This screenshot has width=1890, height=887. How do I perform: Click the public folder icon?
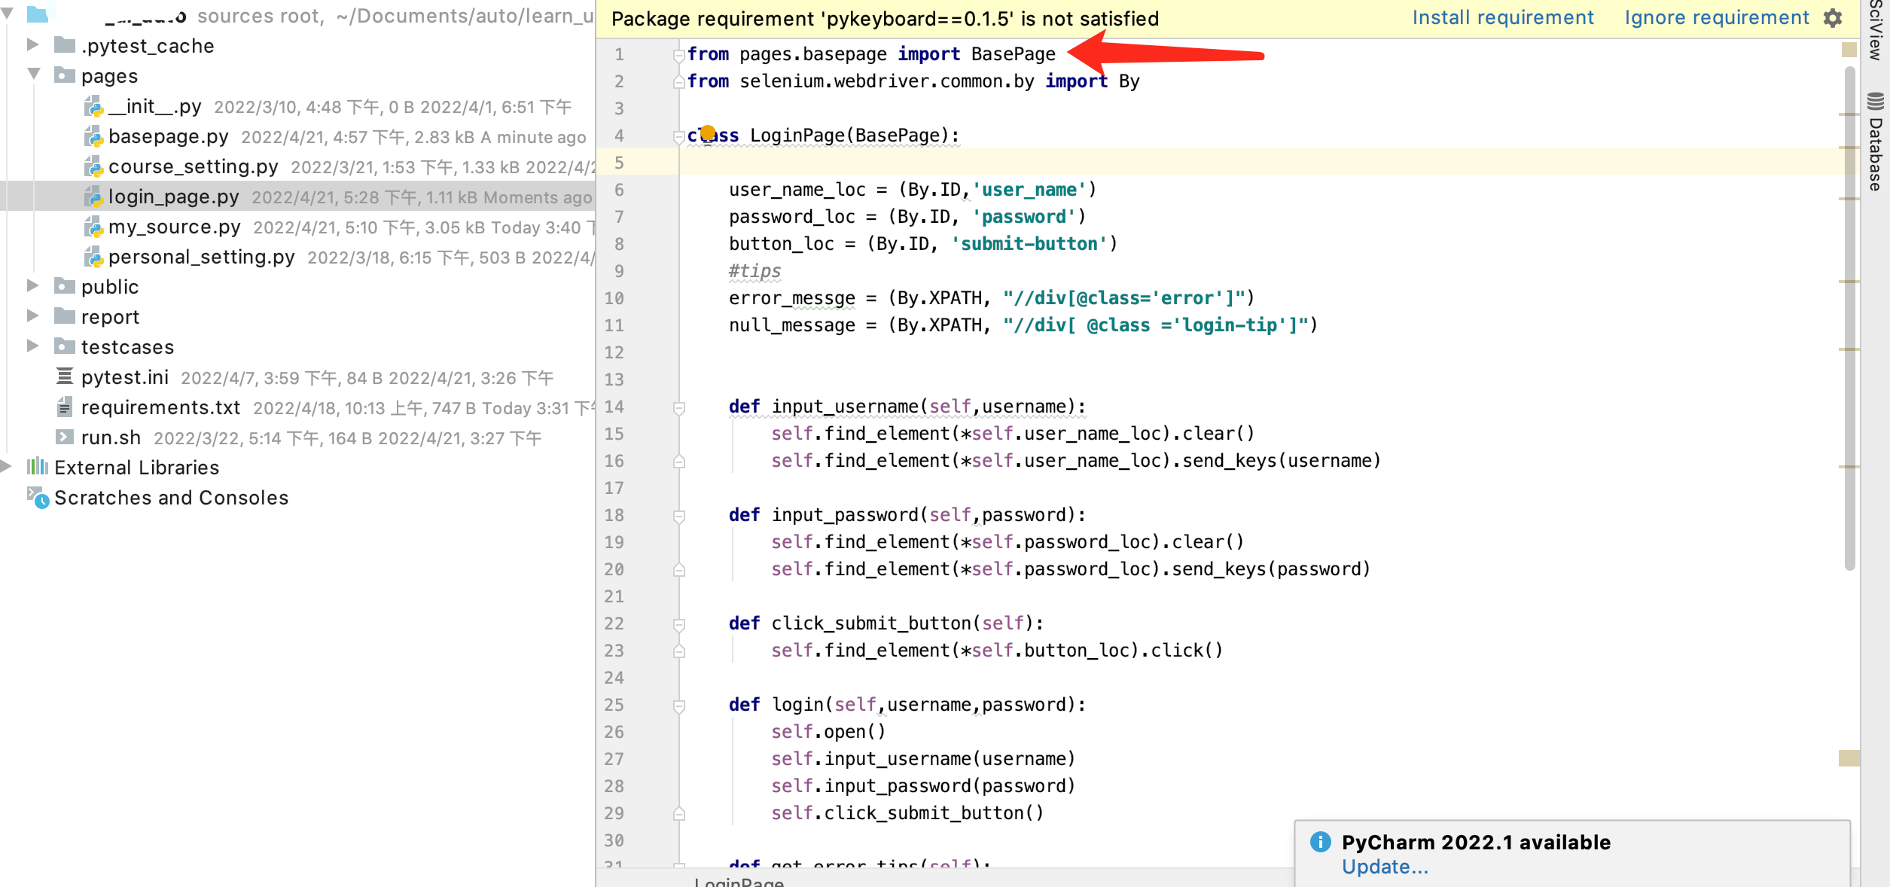pyautogui.click(x=65, y=286)
